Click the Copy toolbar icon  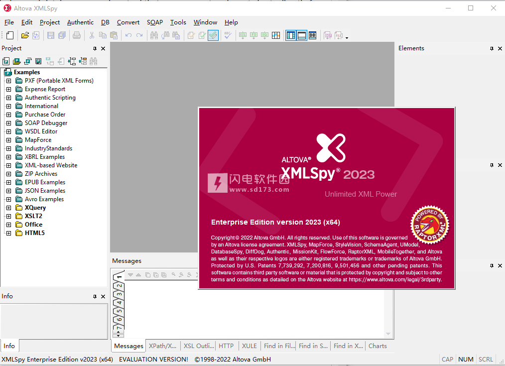click(x=103, y=35)
